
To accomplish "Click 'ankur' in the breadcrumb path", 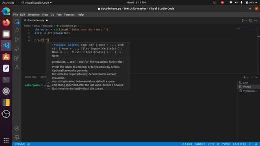I will click(x=37, y=26).
